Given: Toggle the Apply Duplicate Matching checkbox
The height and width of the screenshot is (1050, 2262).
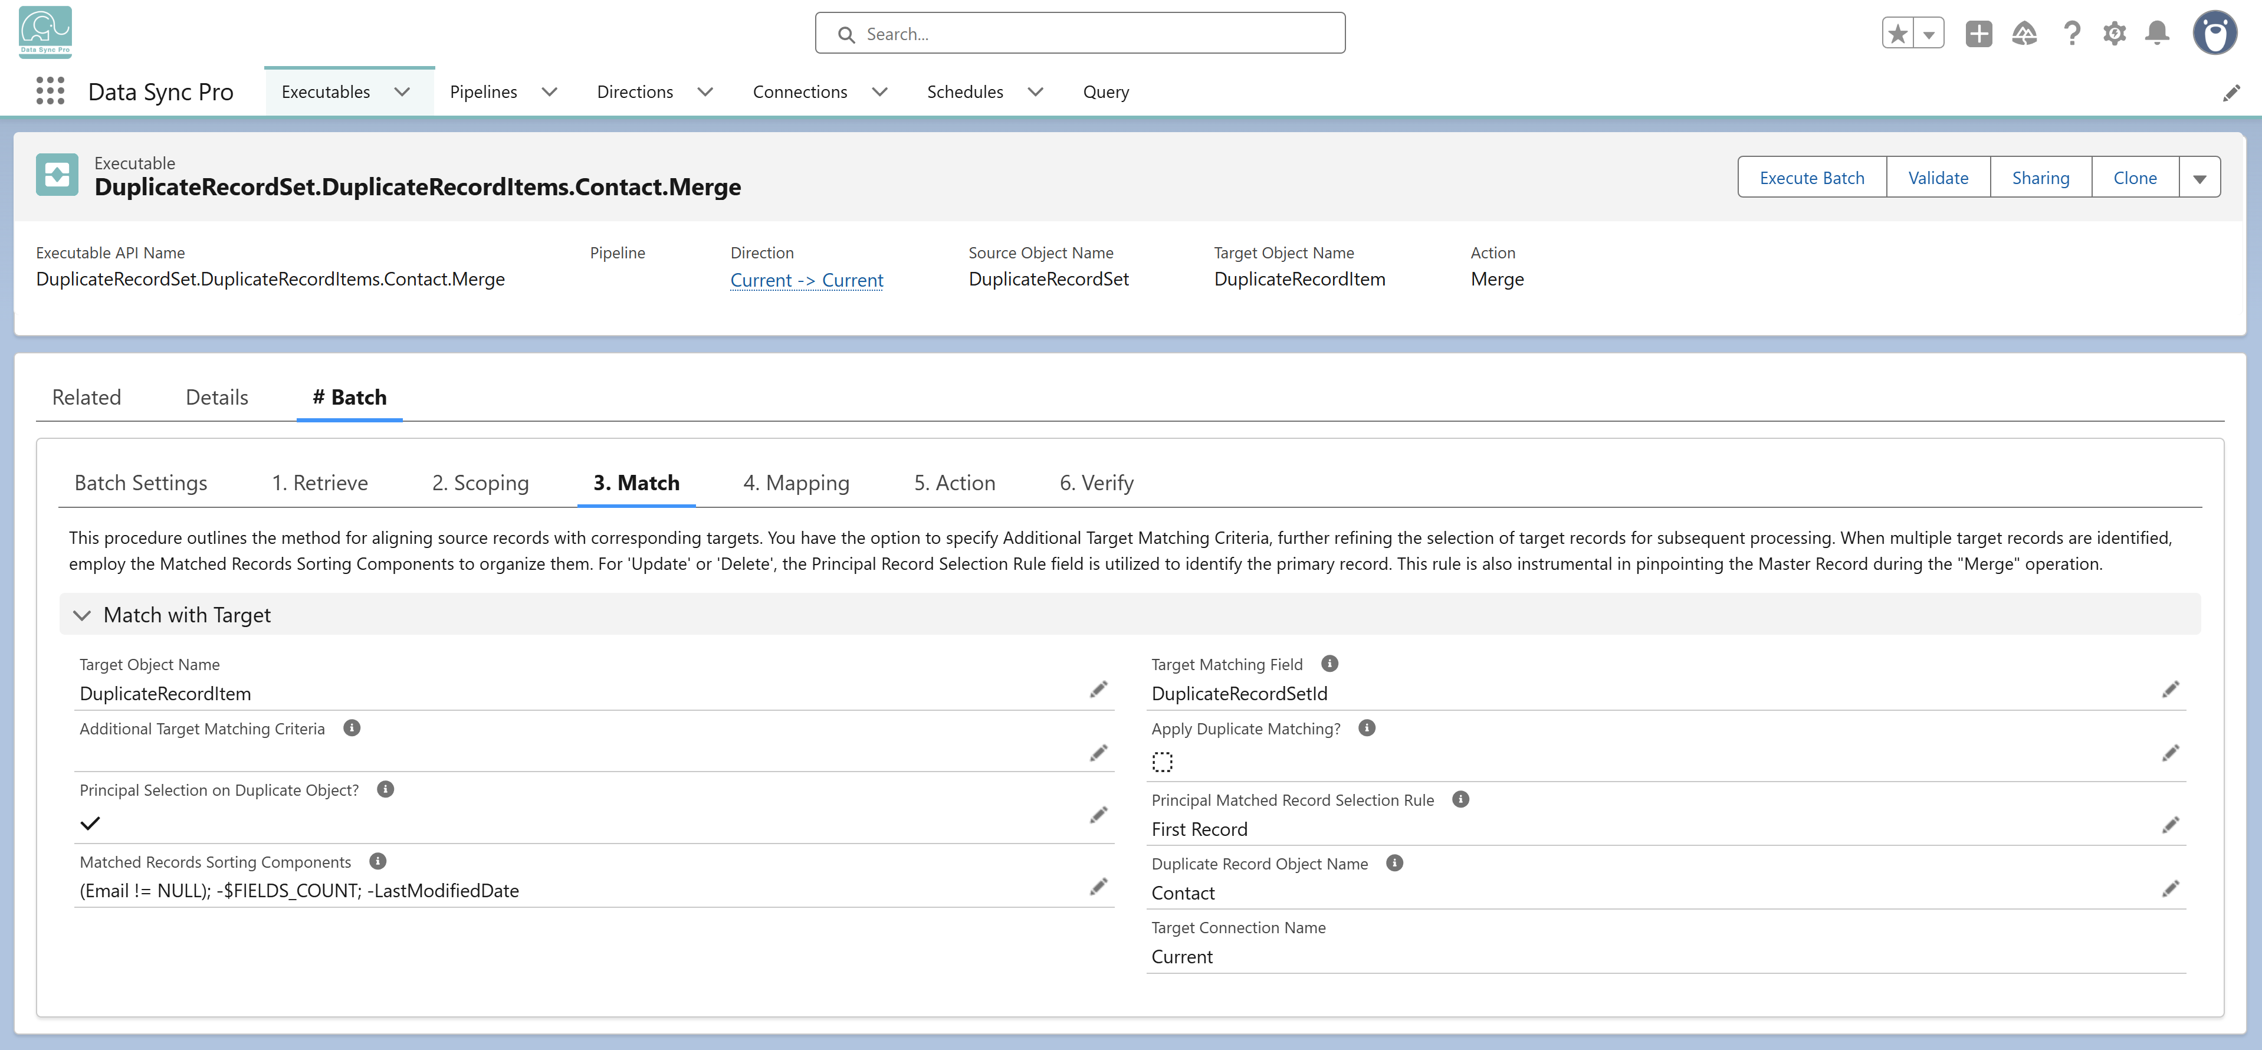Looking at the screenshot, I should (1162, 761).
